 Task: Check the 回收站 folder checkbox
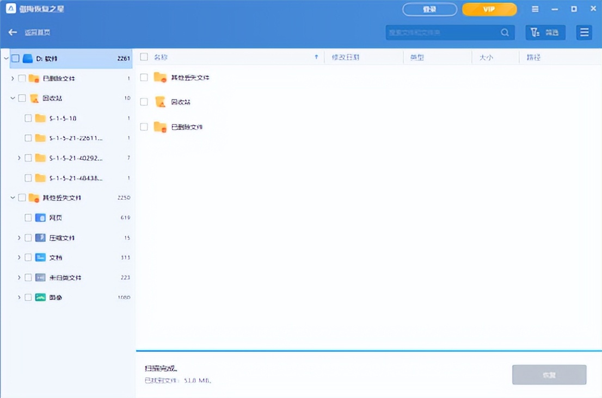(x=21, y=98)
